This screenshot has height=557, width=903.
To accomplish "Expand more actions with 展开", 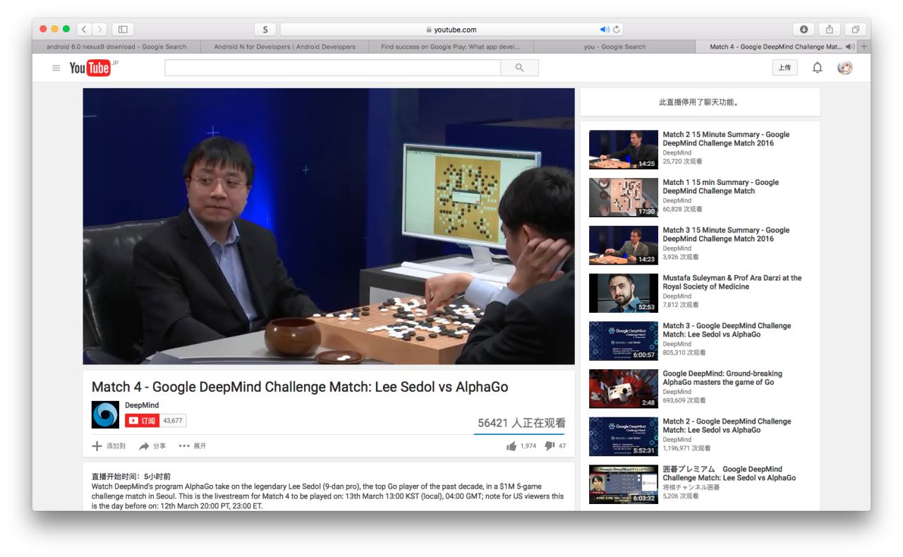I will 193,446.
